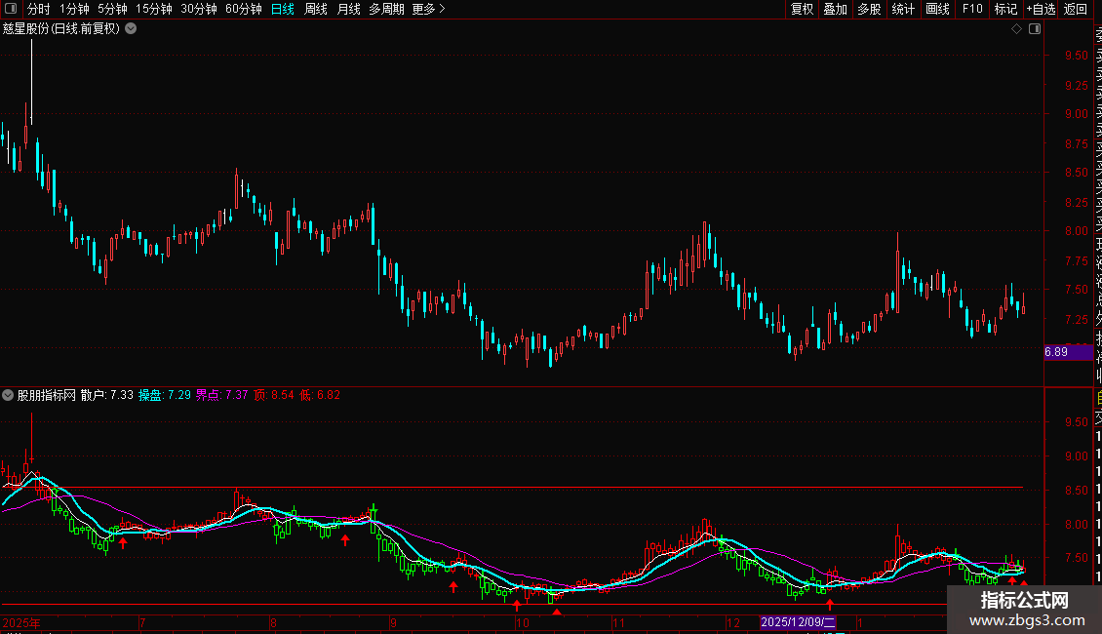
Task: Open 股朋指标网 indicator panel dropdown
Action: (8, 395)
